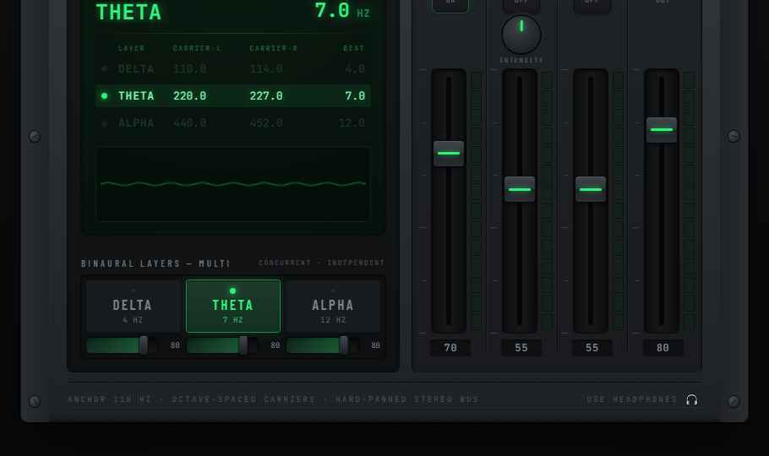This screenshot has width=769, height=456.
Task: Click the 80 value beside the THETA slider
Action: point(275,345)
